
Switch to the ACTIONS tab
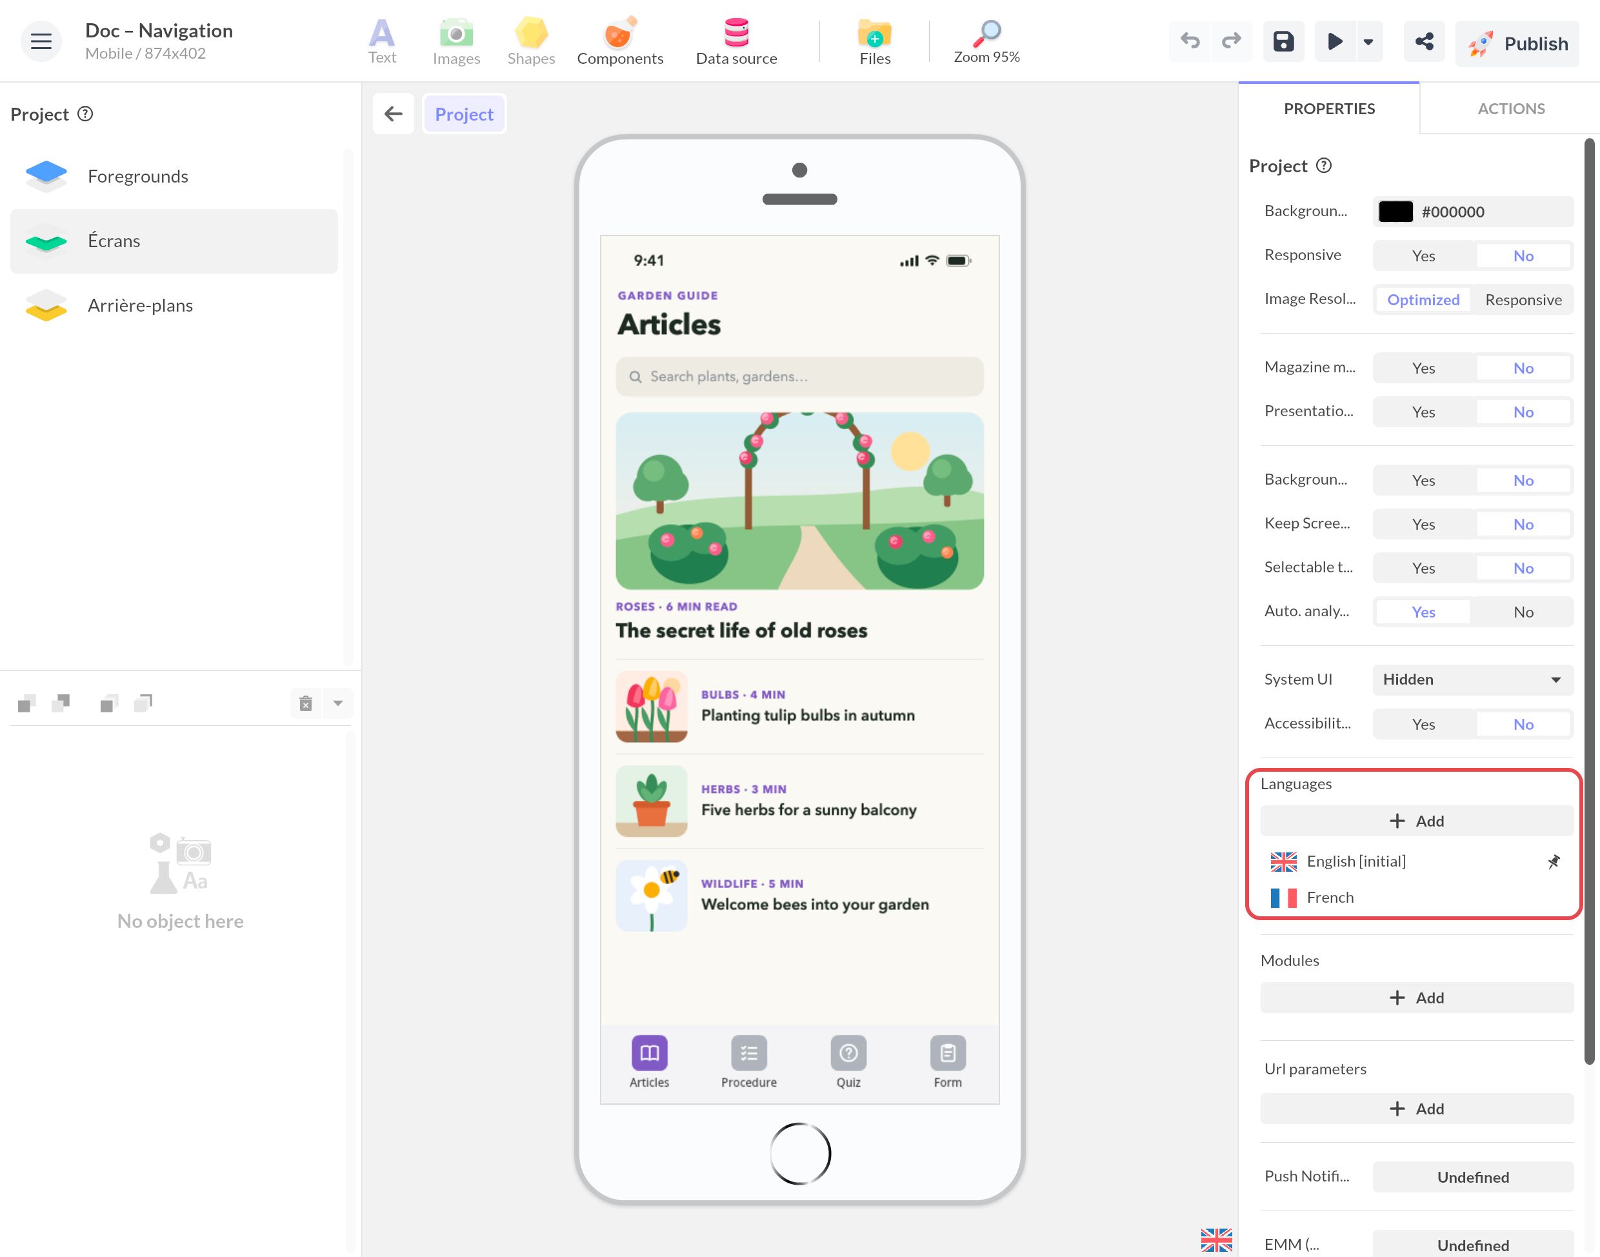coord(1511,109)
